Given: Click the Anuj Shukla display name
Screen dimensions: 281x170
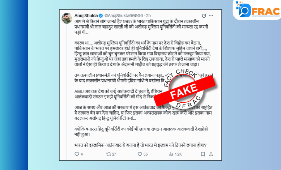Looking at the screenshot, I should 86,16.
